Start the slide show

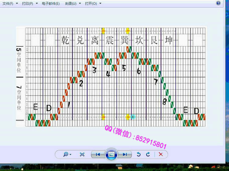coord(111,154)
